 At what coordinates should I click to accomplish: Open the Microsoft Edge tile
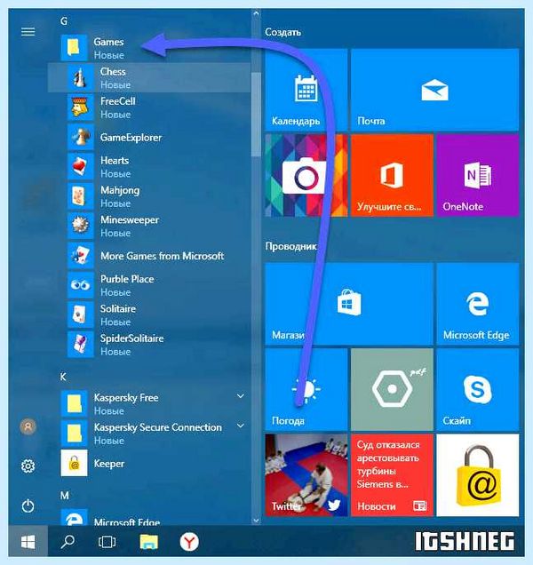coord(478,304)
